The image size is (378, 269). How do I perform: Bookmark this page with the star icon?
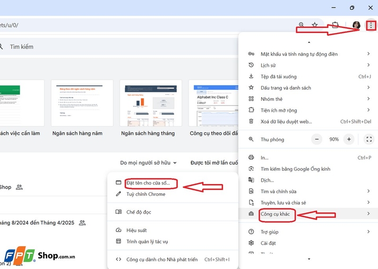(x=315, y=25)
